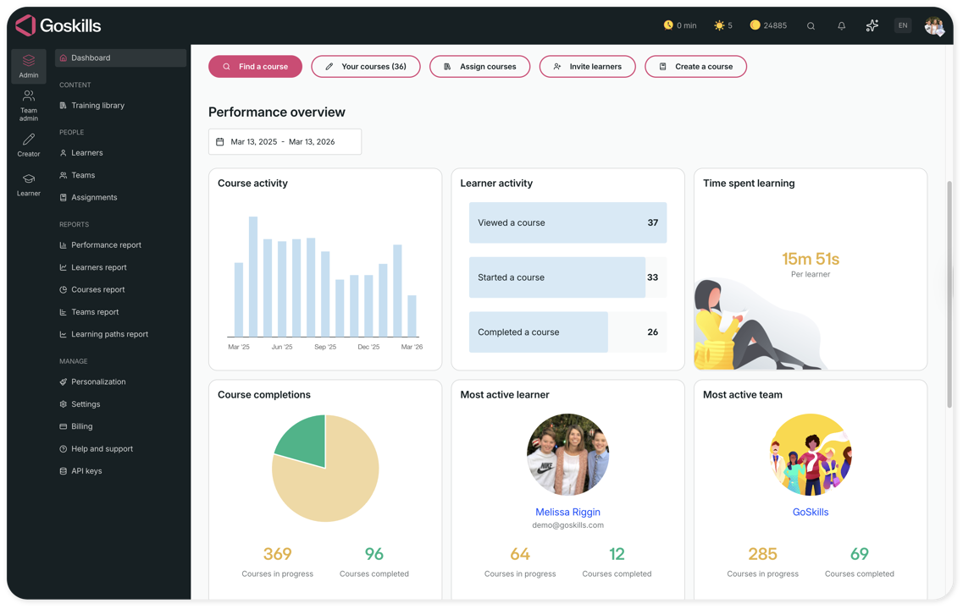Image resolution: width=963 pixels, height=609 pixels.
Task: Click the Started a course bar
Action: point(557,277)
